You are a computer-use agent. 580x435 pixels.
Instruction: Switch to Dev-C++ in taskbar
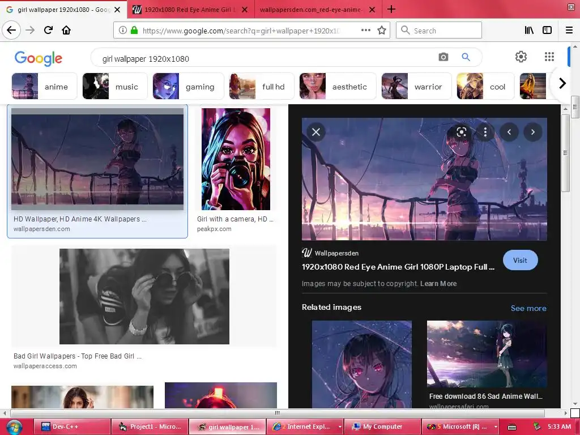click(72, 427)
